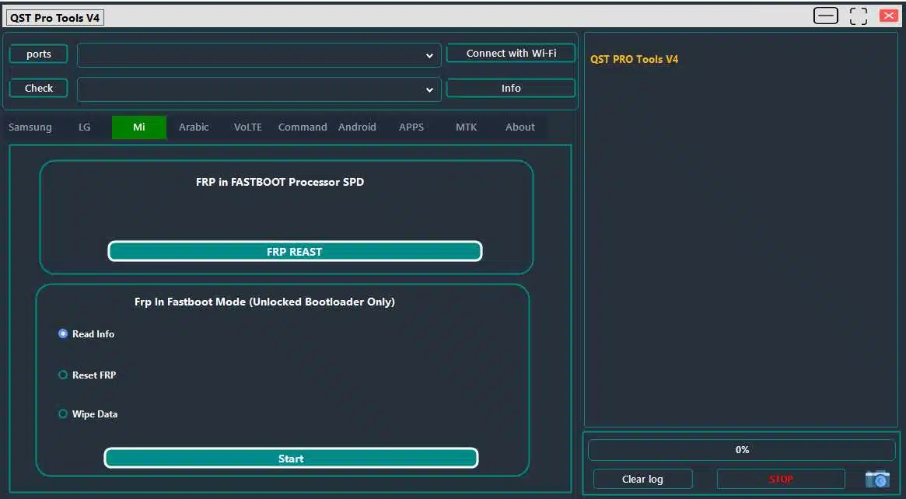Click the FRP in FASTBOOT Processor SPD heading
906x499 pixels.
[x=280, y=182]
